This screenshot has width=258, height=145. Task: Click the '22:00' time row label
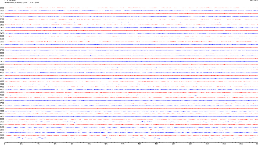(2, 130)
